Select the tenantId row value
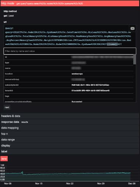The width and height of the screenshot is (140, 187). tap(90, 91)
